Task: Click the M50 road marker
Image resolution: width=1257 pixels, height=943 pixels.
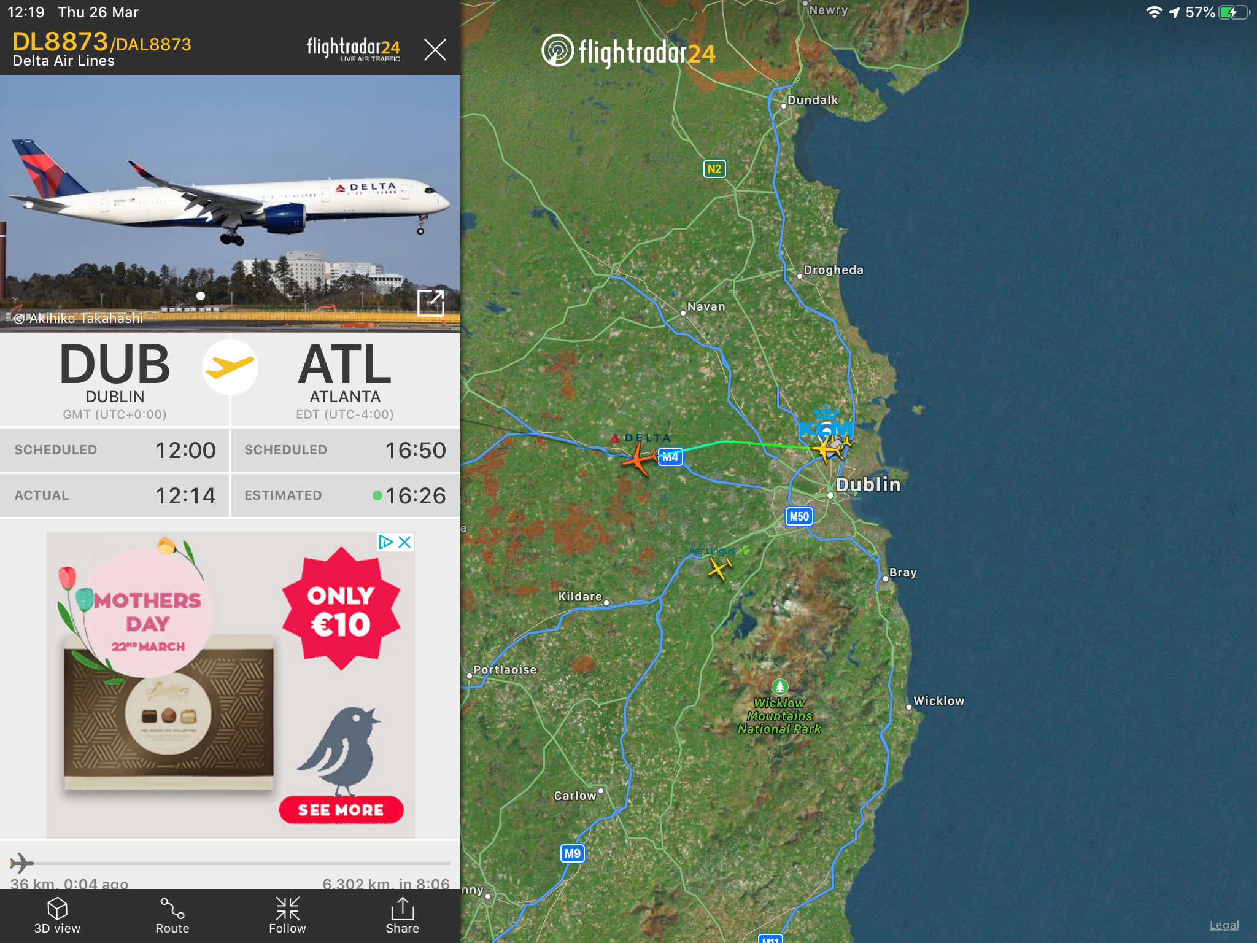Action: (x=799, y=516)
